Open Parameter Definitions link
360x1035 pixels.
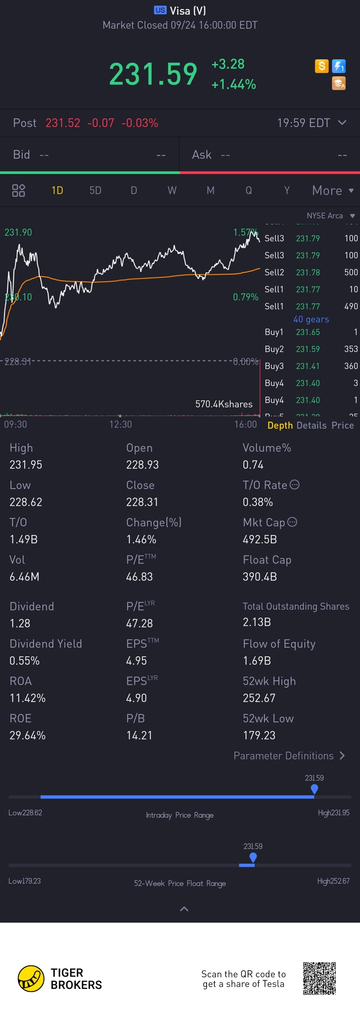pos(289,755)
